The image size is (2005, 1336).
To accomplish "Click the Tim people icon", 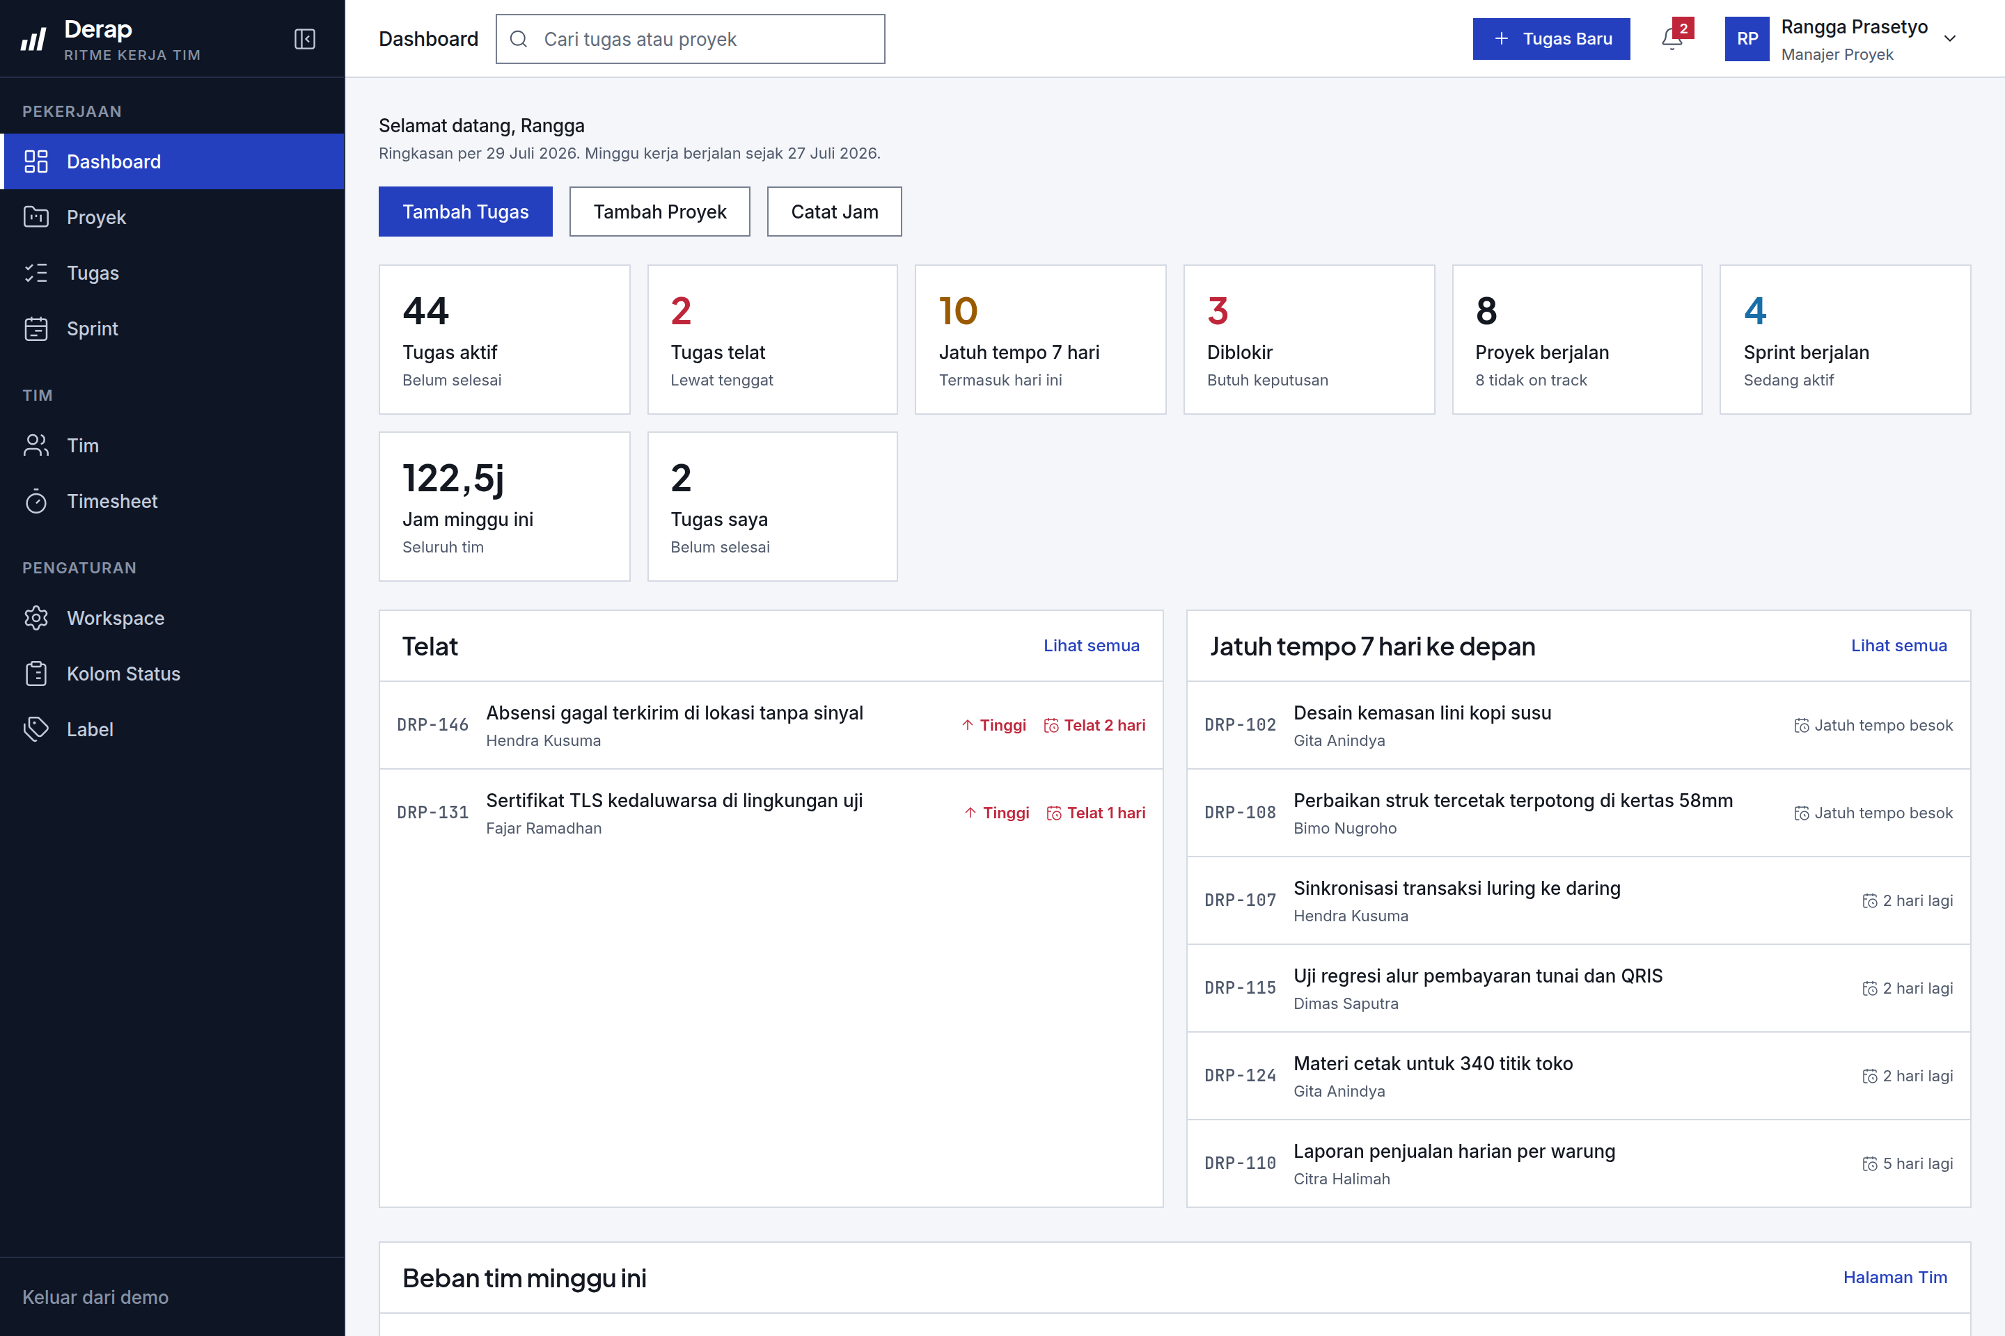I will [x=36, y=445].
